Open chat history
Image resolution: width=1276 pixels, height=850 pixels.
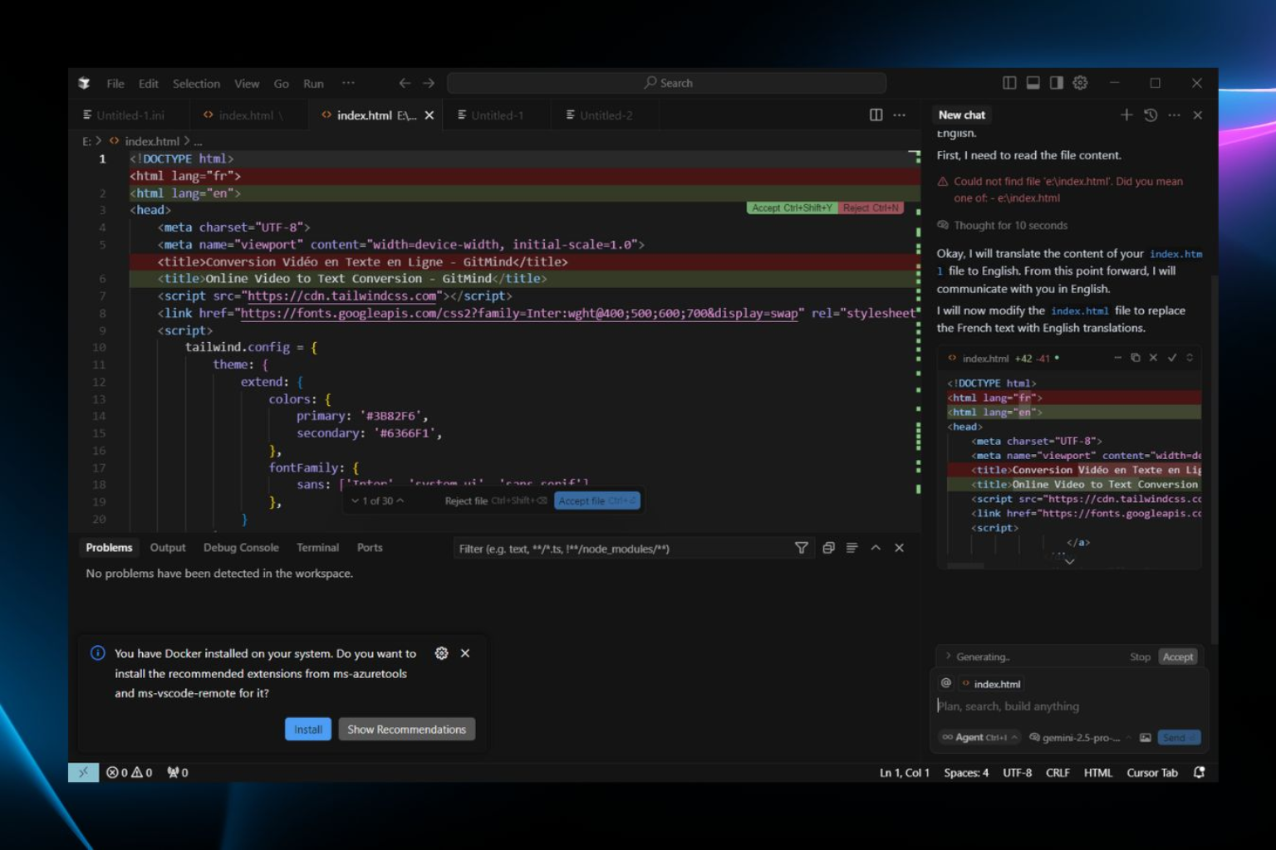pos(1150,115)
